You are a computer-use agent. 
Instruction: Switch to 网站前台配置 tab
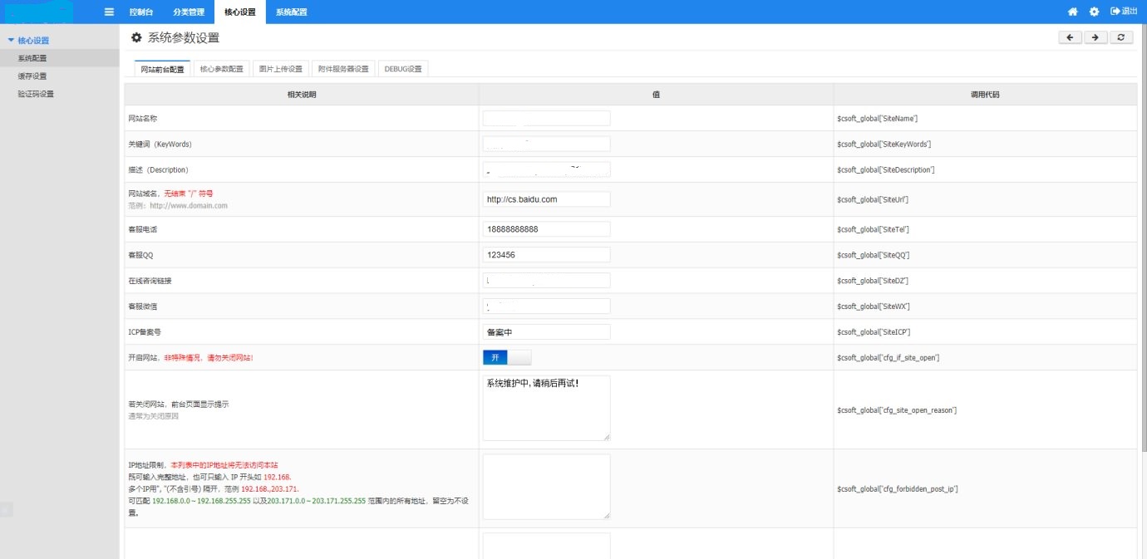point(163,69)
